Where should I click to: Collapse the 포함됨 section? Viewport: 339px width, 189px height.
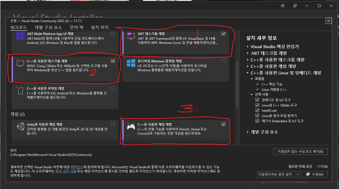pyautogui.click(x=252, y=79)
